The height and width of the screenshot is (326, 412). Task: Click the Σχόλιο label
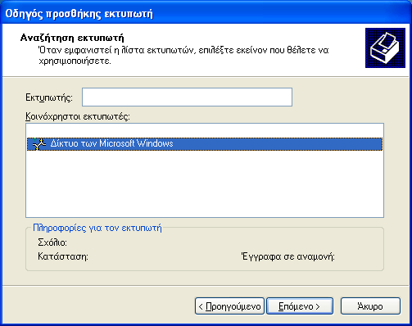(x=52, y=242)
